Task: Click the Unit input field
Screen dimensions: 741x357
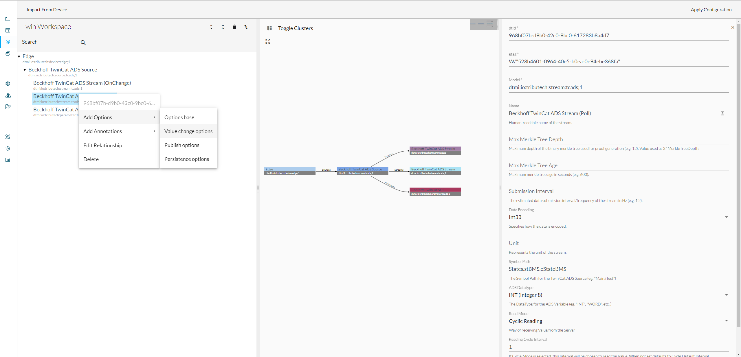Action: [619, 243]
